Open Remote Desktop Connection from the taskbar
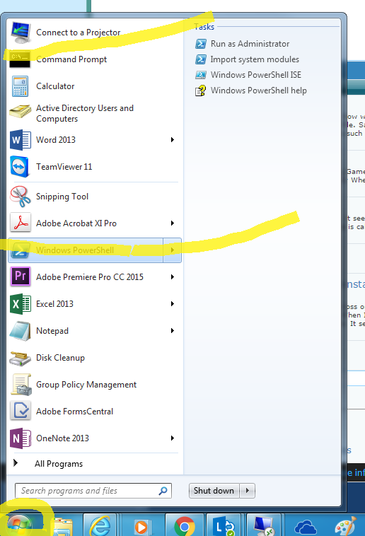 click(x=265, y=525)
